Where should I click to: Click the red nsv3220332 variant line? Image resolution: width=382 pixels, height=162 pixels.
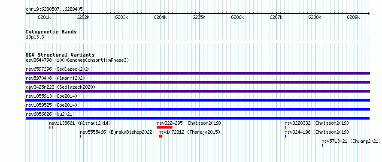pos(327,127)
